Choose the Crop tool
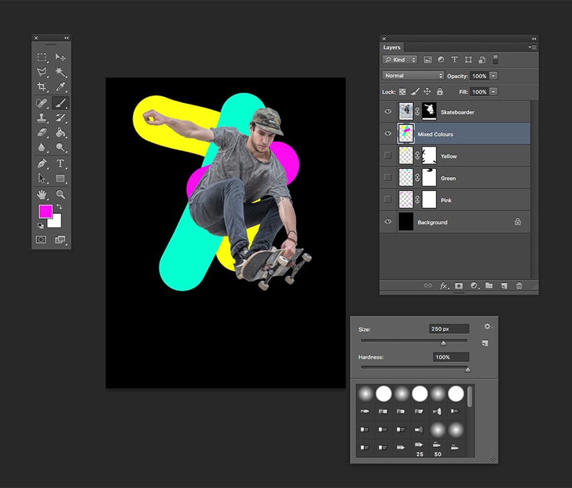This screenshot has width=572, height=488. (x=40, y=85)
